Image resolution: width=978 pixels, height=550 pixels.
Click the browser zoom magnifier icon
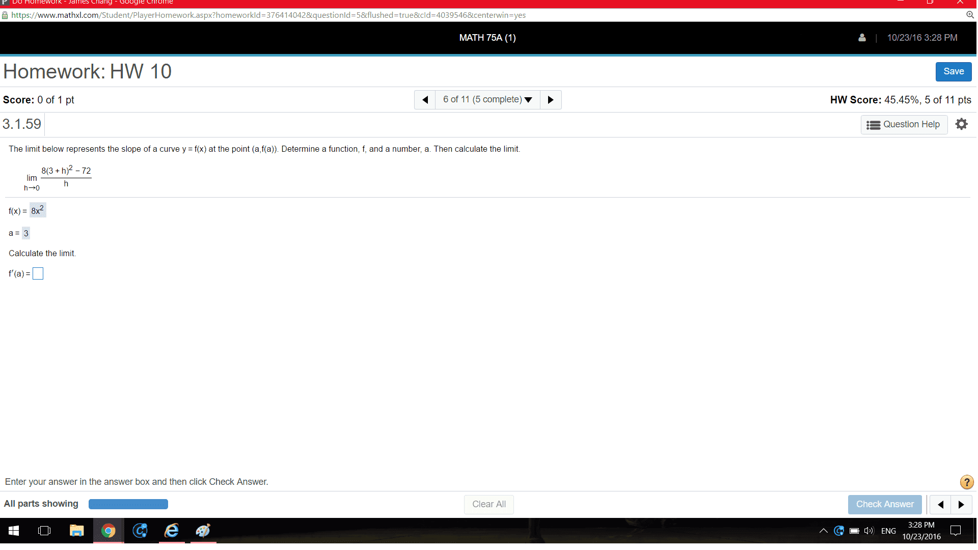tap(970, 15)
